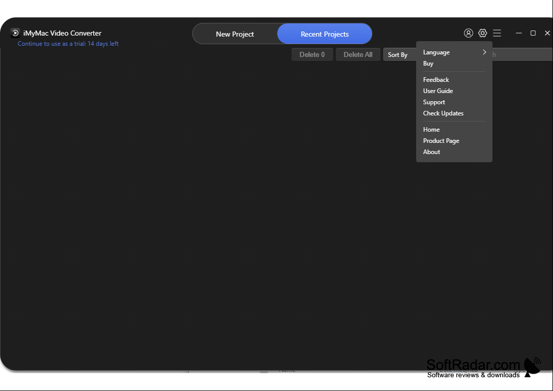
Task: Open the user account icon
Action: click(469, 33)
